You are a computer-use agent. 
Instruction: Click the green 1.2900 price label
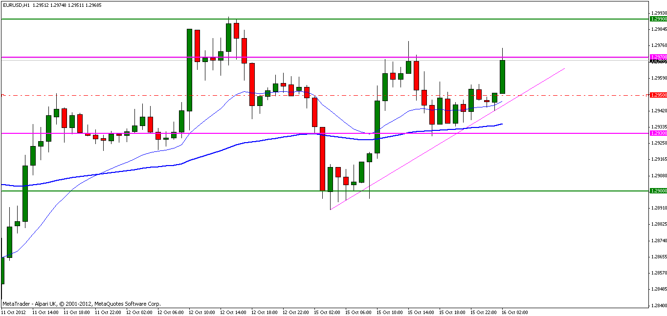(658, 190)
